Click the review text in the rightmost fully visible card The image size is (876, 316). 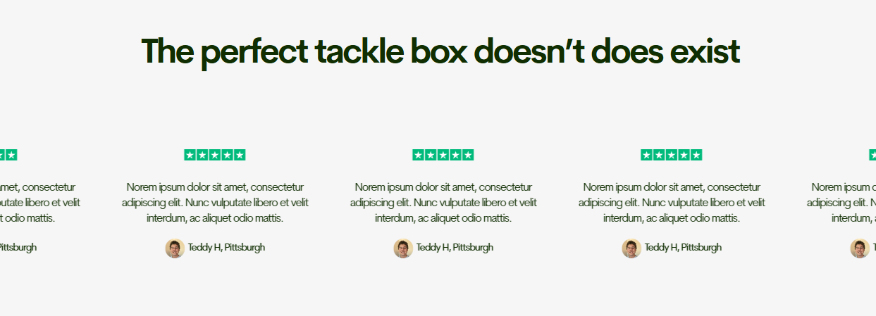(671, 203)
